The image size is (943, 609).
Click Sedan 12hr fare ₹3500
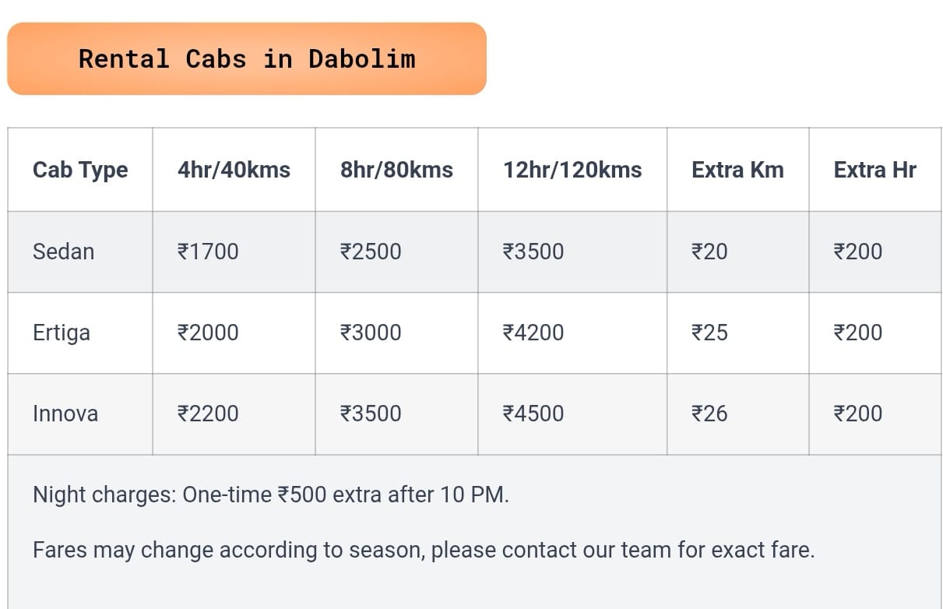click(x=533, y=252)
